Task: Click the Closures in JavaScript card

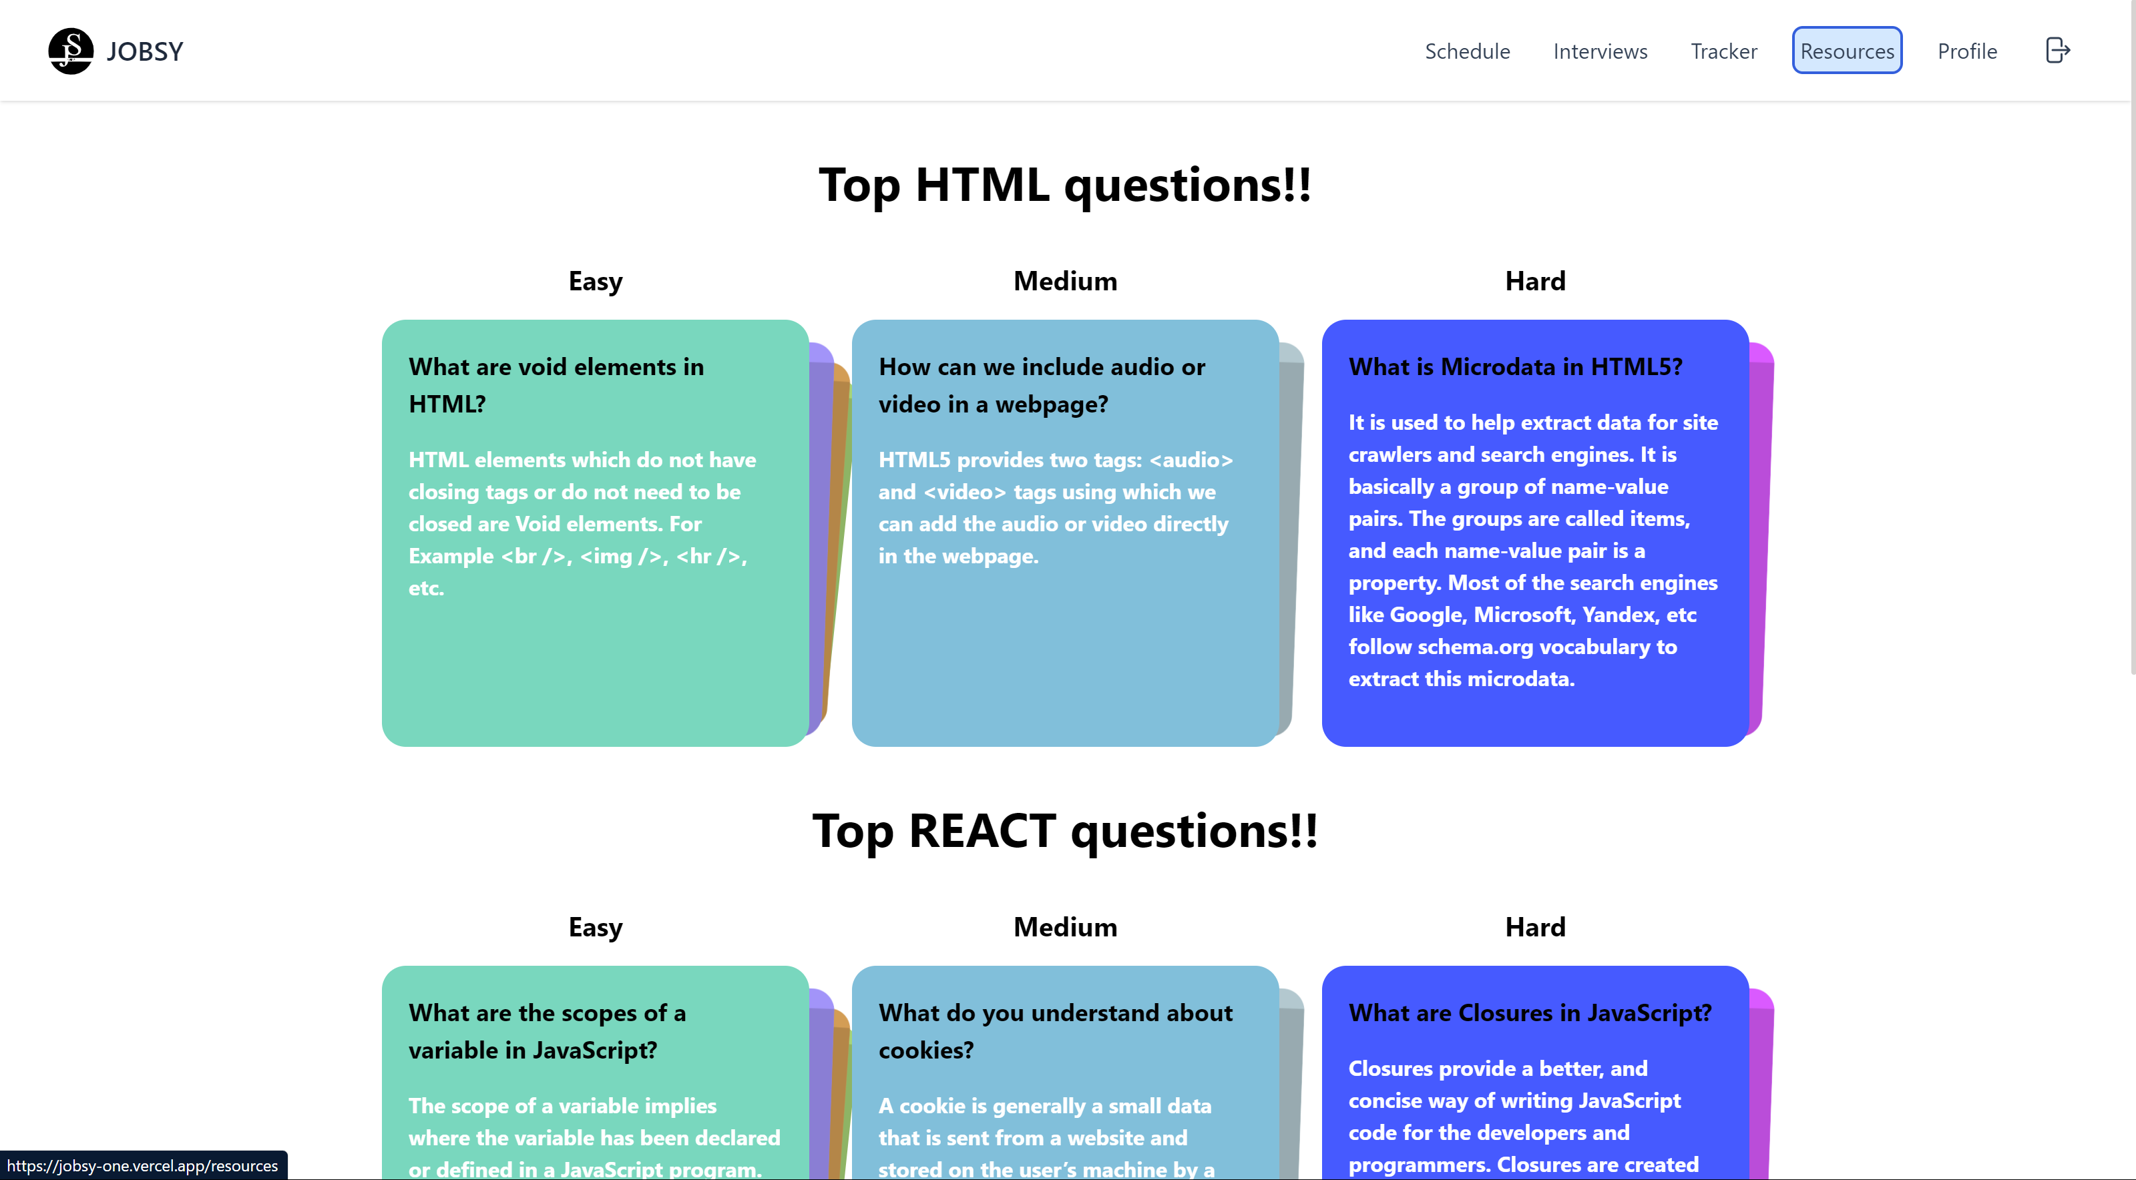Action: coord(1535,1077)
